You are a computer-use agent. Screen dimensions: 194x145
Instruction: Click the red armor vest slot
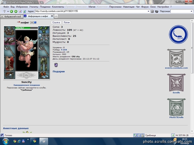pyautogui.click(x=9, y=64)
